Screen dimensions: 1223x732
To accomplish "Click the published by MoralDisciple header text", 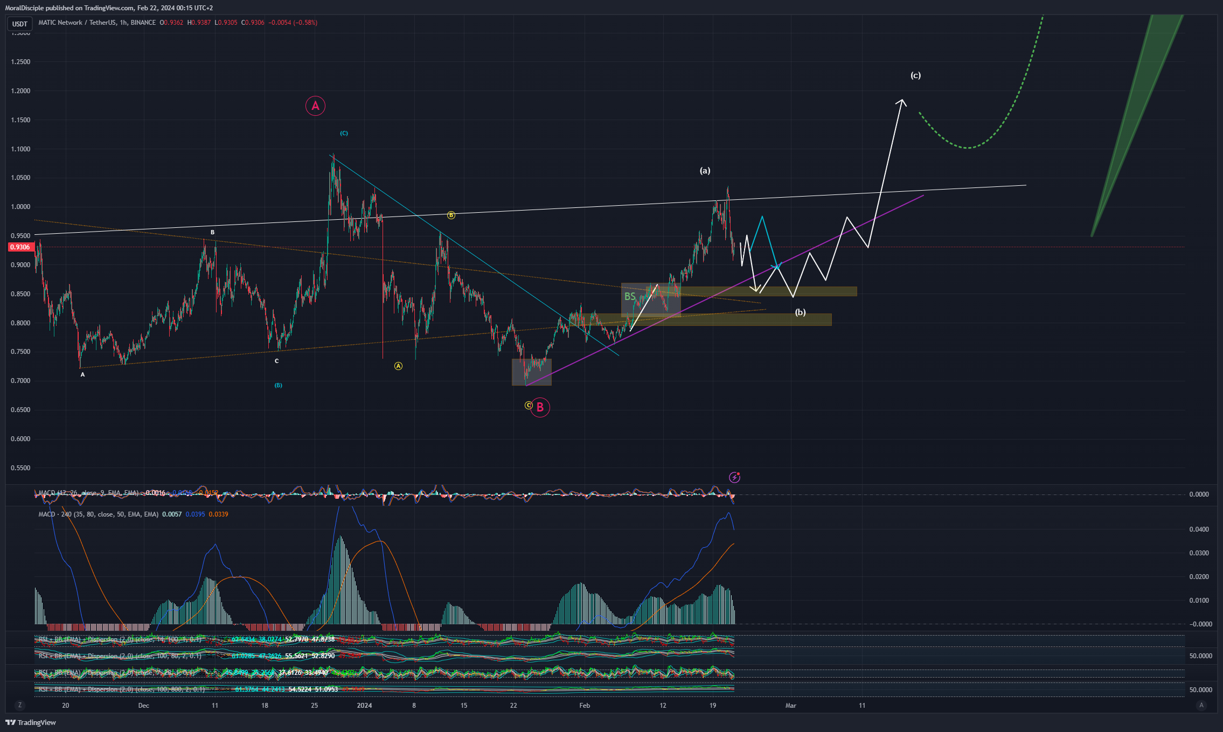I will click(109, 8).
